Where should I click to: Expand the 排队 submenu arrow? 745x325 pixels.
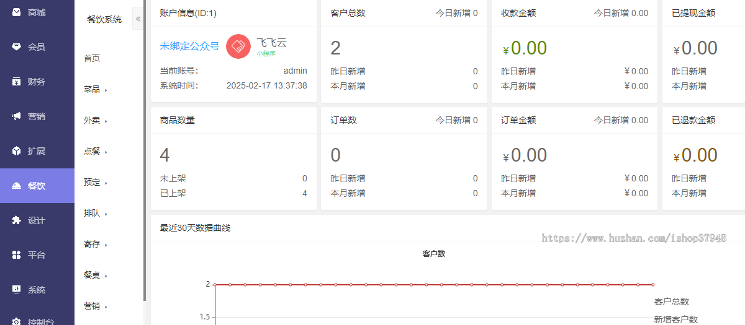pos(106,214)
